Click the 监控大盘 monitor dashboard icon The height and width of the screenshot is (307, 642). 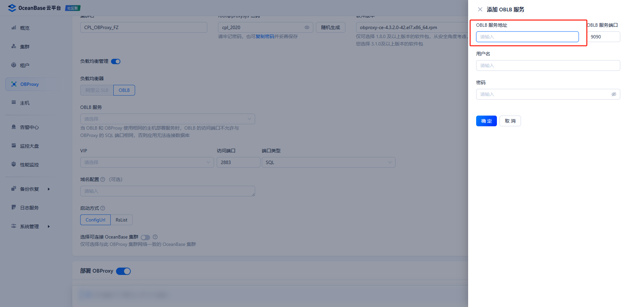[14, 146]
